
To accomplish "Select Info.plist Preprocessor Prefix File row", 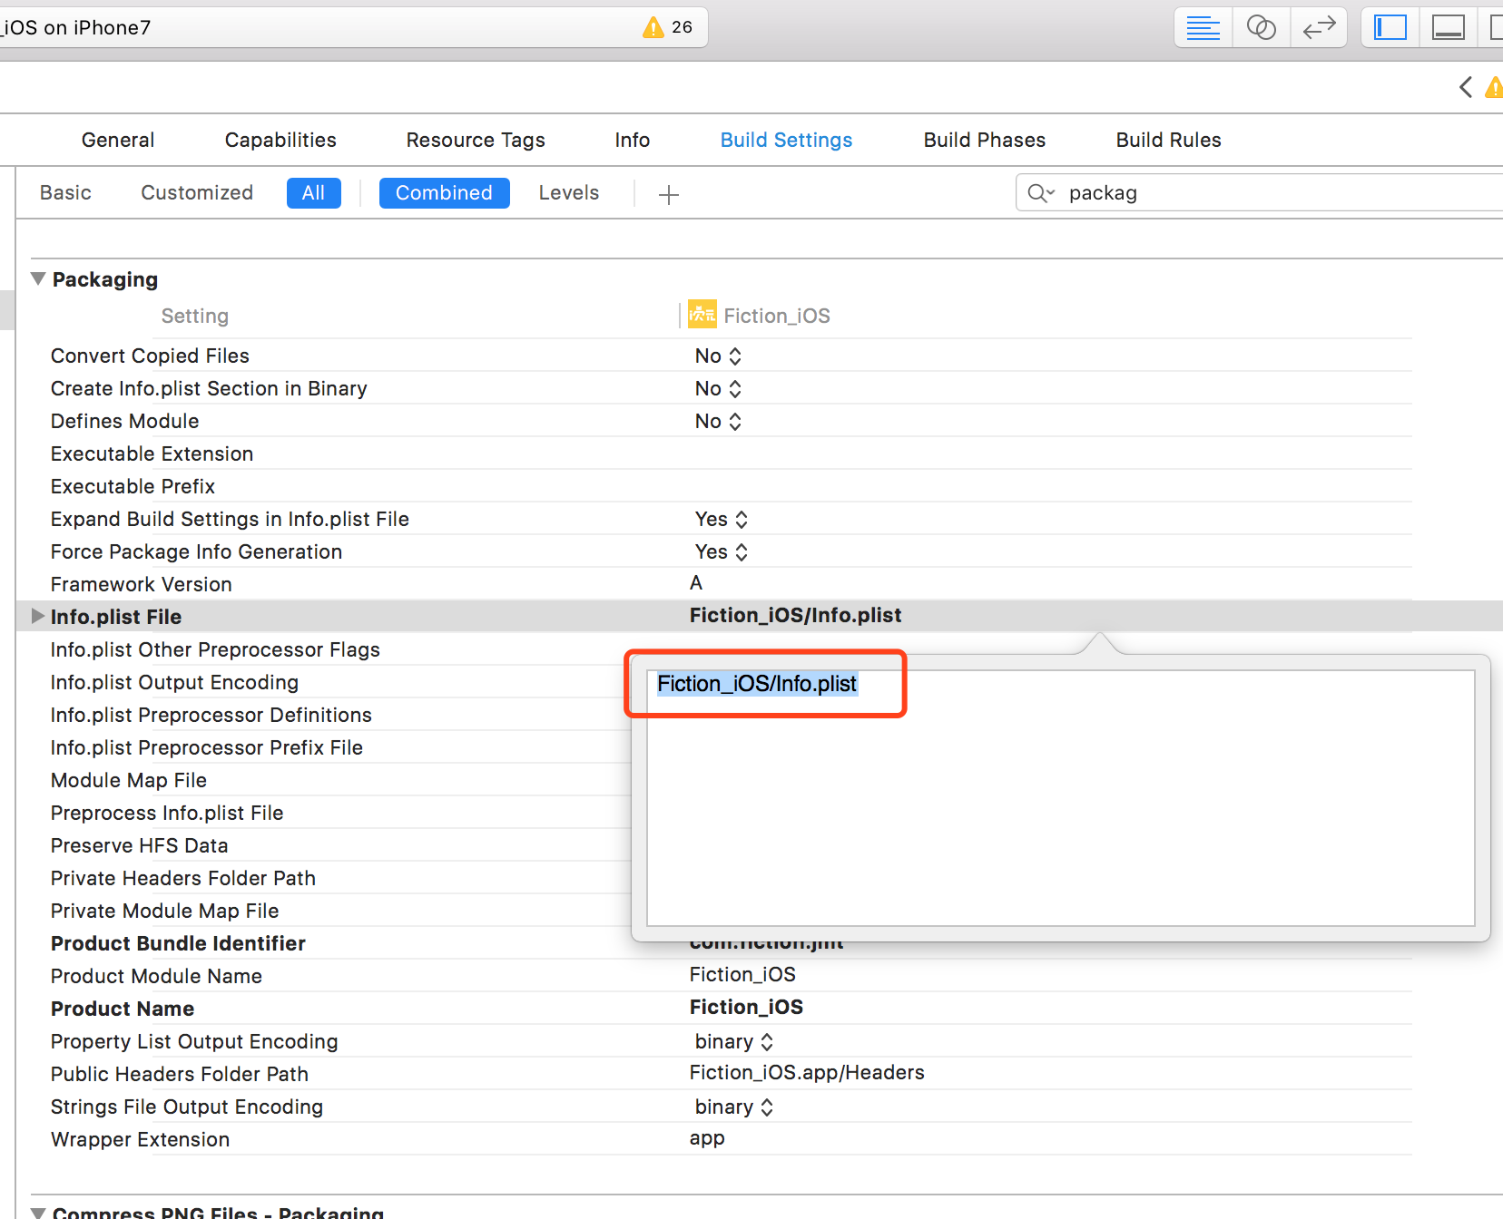I will click(207, 747).
